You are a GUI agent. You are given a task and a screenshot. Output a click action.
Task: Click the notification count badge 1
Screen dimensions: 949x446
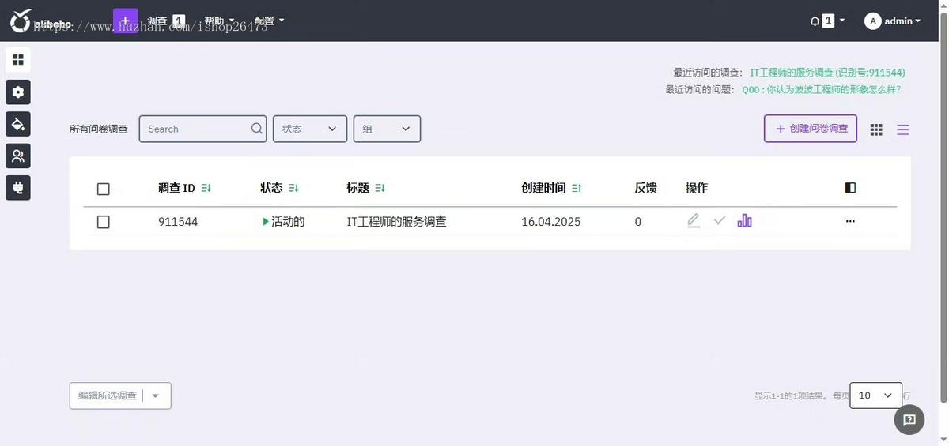(828, 21)
